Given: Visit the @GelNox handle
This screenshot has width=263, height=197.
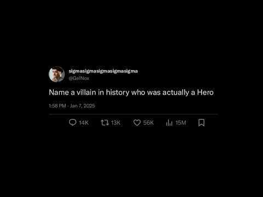Looking at the screenshot, I should (x=79, y=78).
